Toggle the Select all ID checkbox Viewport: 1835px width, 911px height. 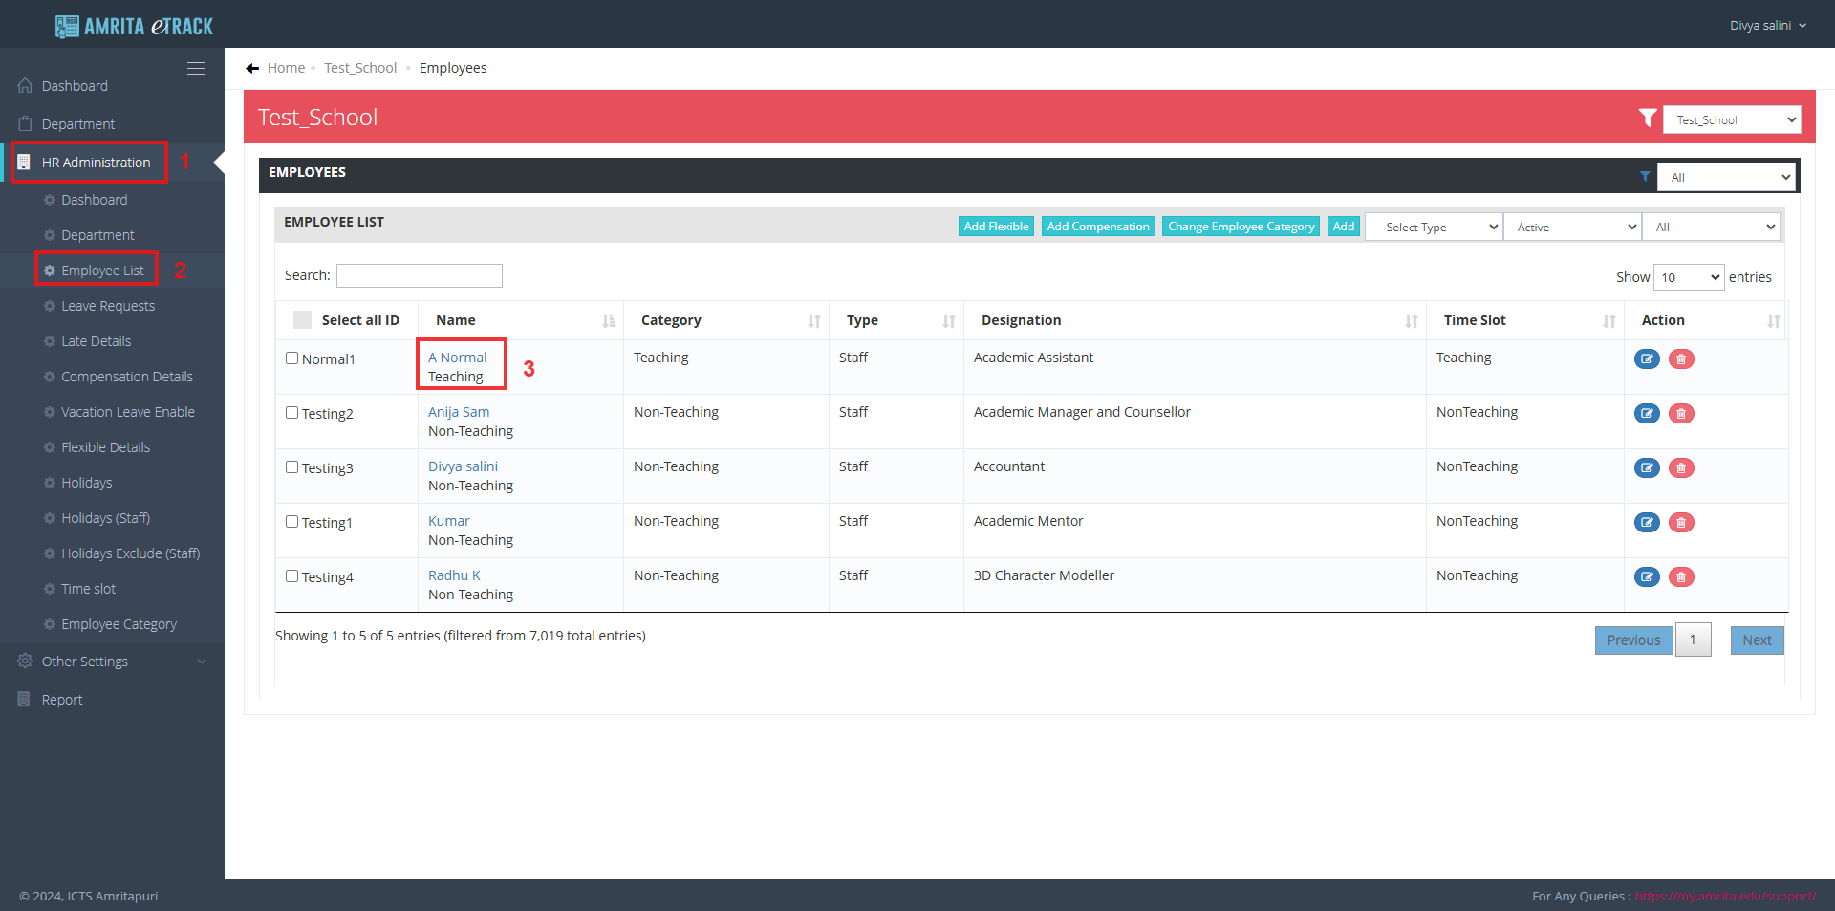tap(302, 320)
